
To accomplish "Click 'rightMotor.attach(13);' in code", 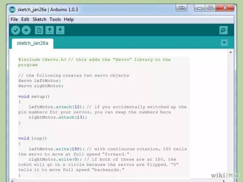I will (x=58, y=117).
